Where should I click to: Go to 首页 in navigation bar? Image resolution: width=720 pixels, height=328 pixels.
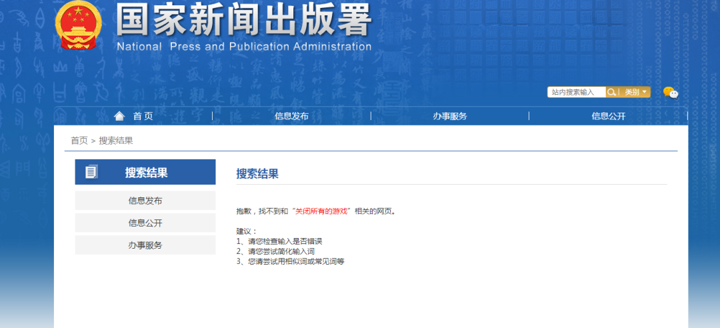(143, 116)
